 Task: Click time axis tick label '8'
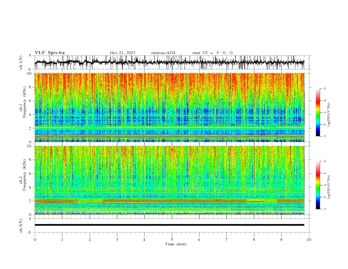click(254, 240)
